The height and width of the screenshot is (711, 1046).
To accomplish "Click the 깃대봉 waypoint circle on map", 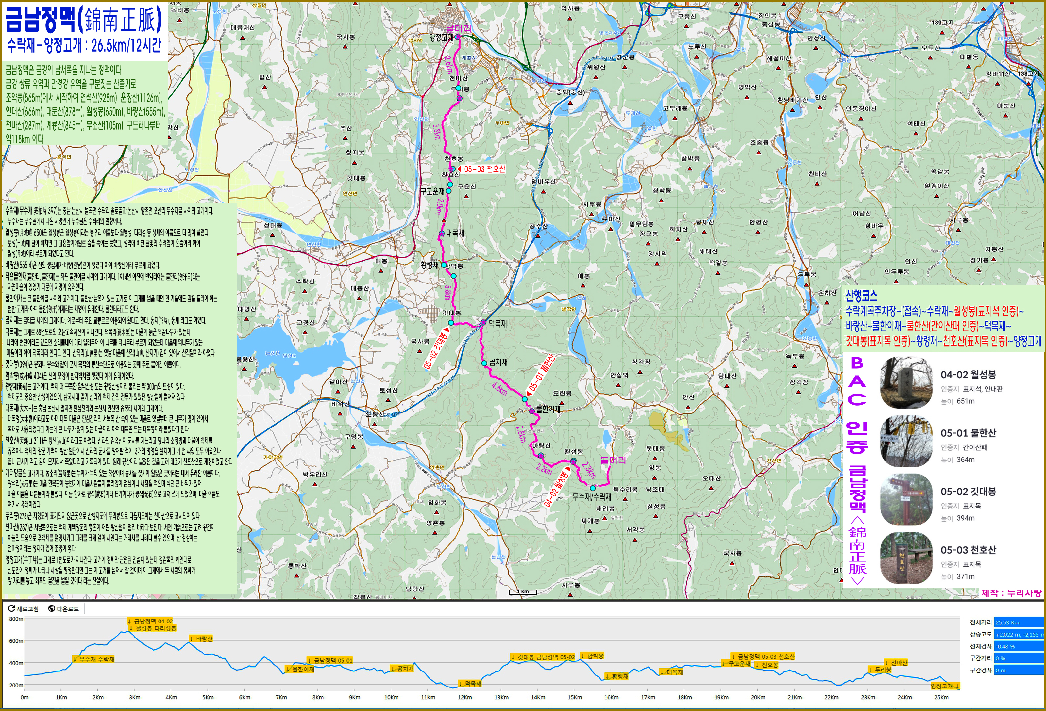I will click(451, 323).
